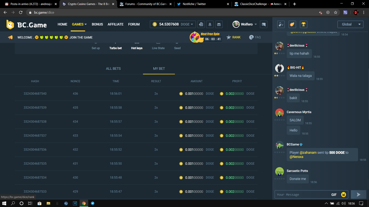Open the wallet icon next to balance
Image resolution: width=369 pixels, height=207 pixels.
[201, 24]
